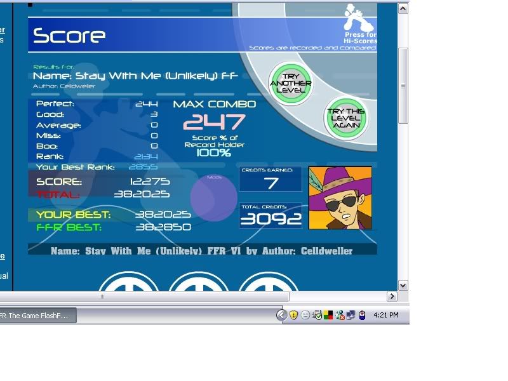
Task: Click the vertical scrollbar up arrow
Action: [403, 8]
